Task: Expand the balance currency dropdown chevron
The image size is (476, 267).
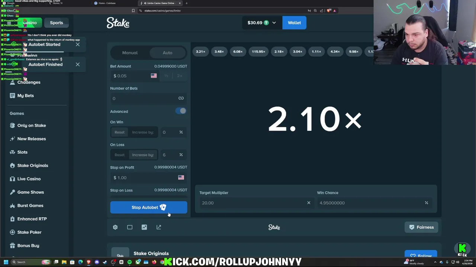Action: (x=274, y=23)
